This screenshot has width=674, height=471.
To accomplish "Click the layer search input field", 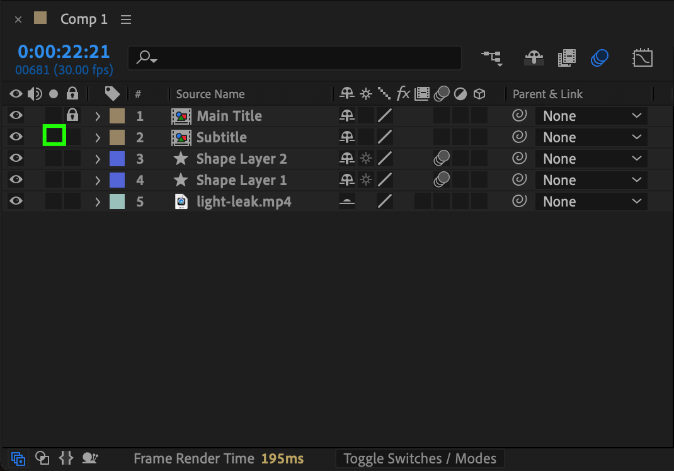I will click(295, 57).
